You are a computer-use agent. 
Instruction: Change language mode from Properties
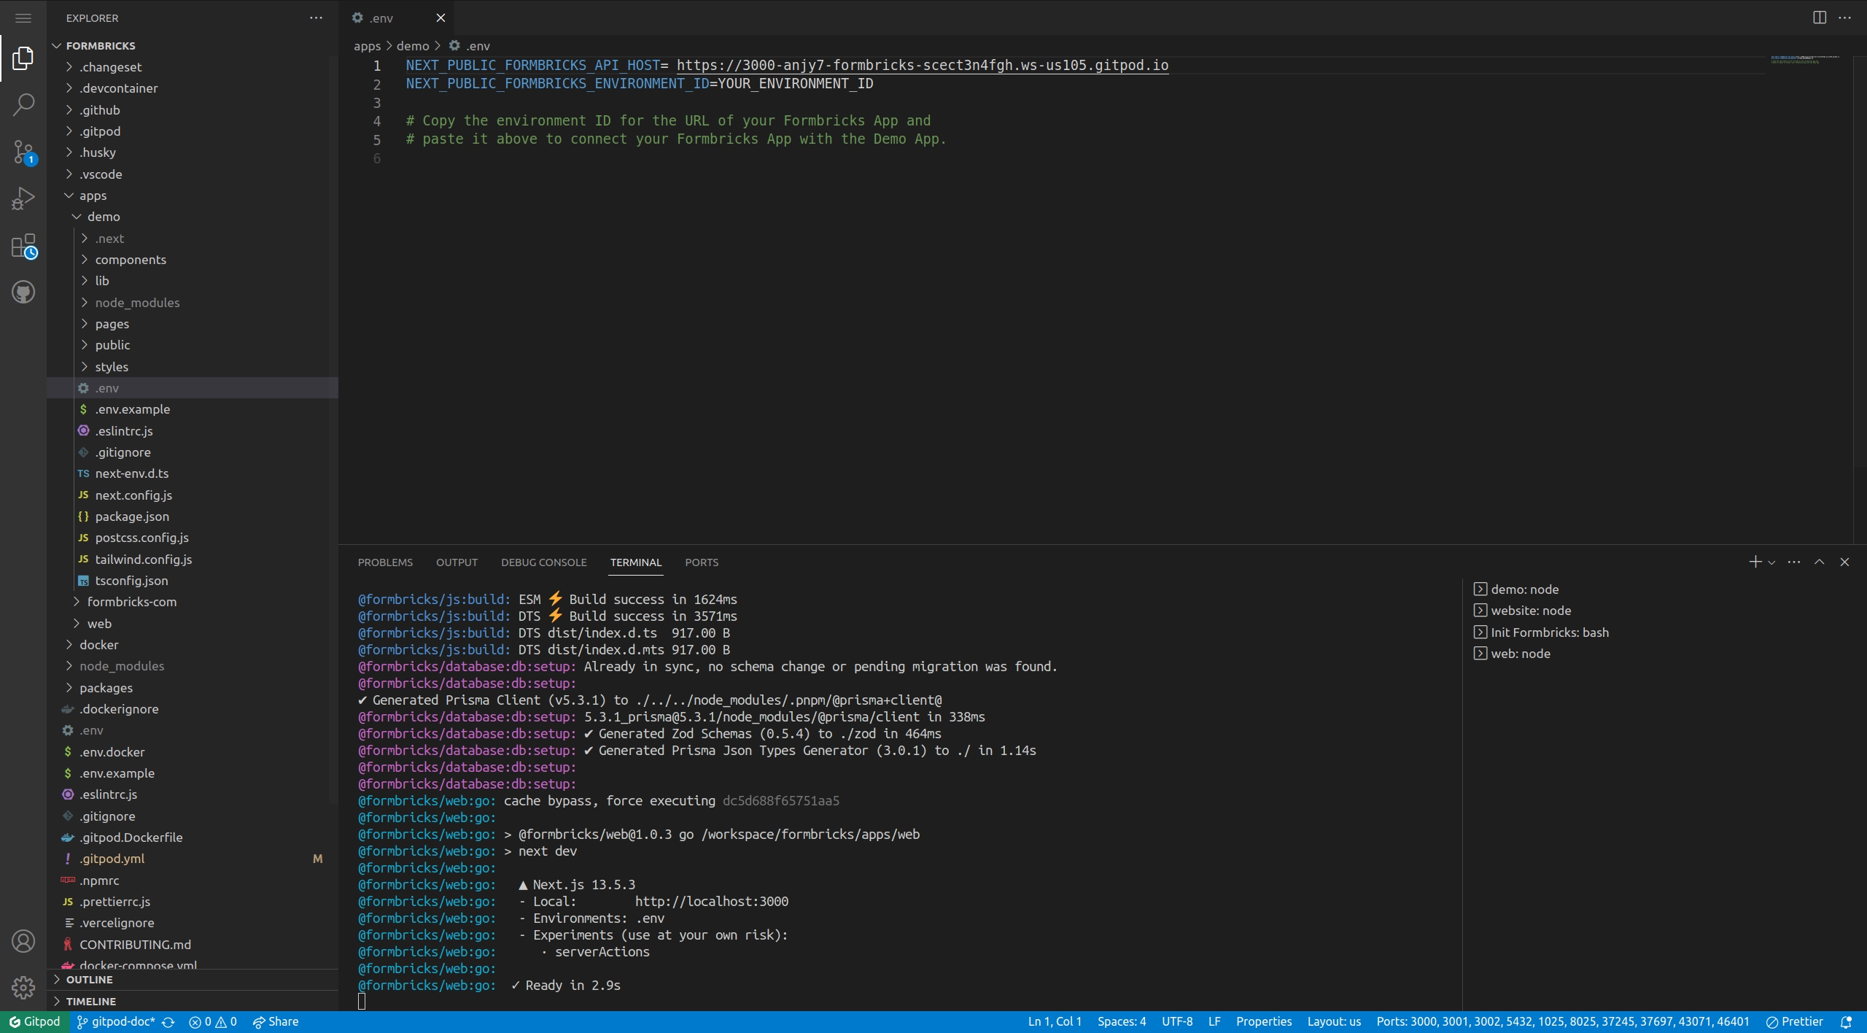1264,1022
